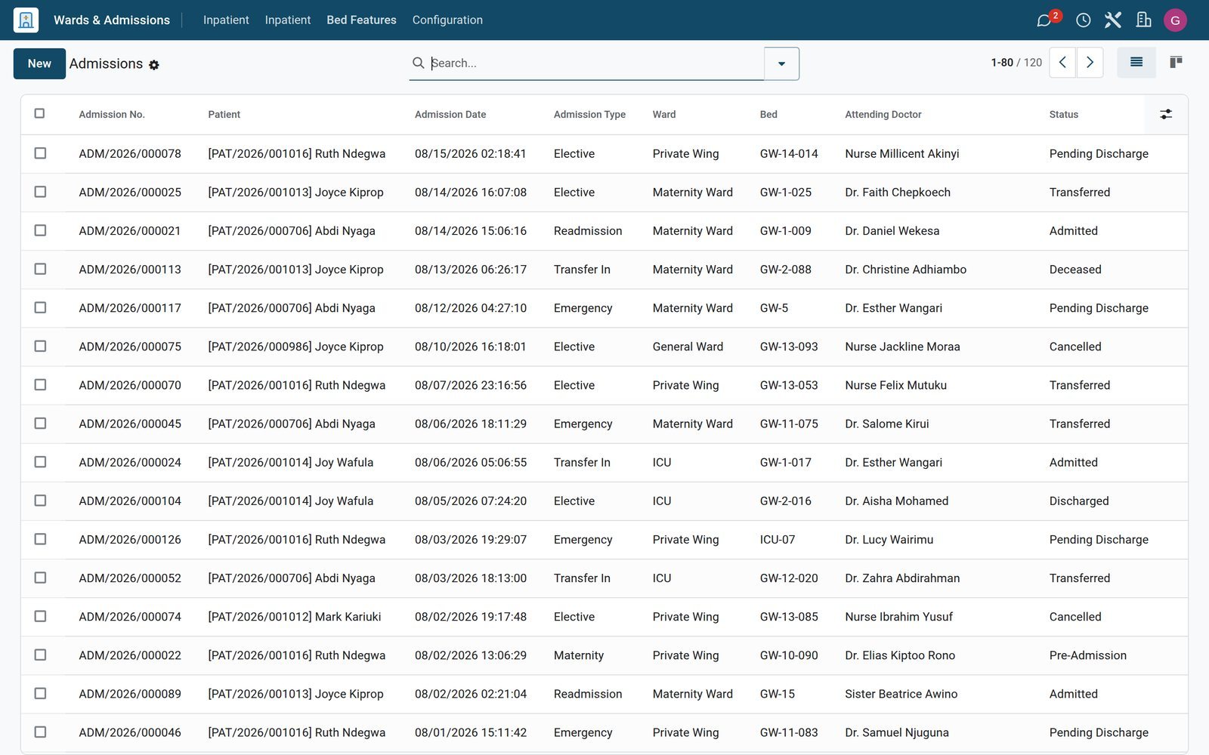Open the user avatar G menu
Screen dimensions: 1209x755
point(1175,20)
